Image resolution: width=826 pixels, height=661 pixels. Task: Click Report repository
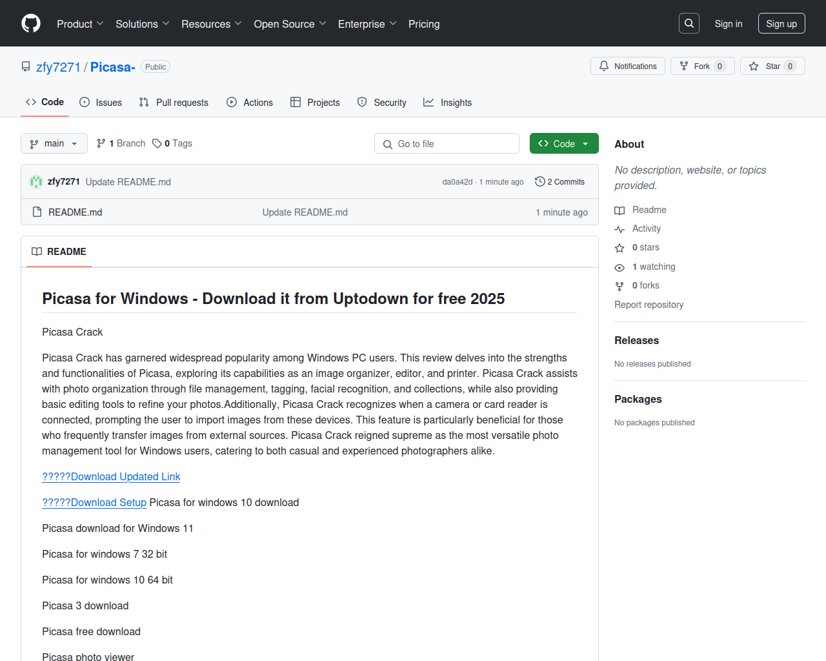649,305
